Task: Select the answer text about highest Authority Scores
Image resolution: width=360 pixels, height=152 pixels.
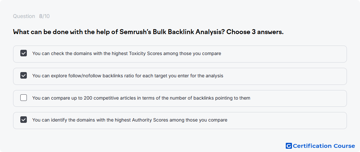Action: point(130,120)
